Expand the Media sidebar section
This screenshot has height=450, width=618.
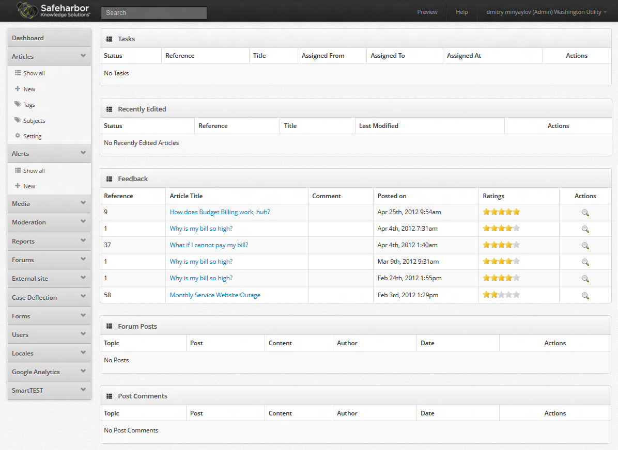tap(49, 203)
